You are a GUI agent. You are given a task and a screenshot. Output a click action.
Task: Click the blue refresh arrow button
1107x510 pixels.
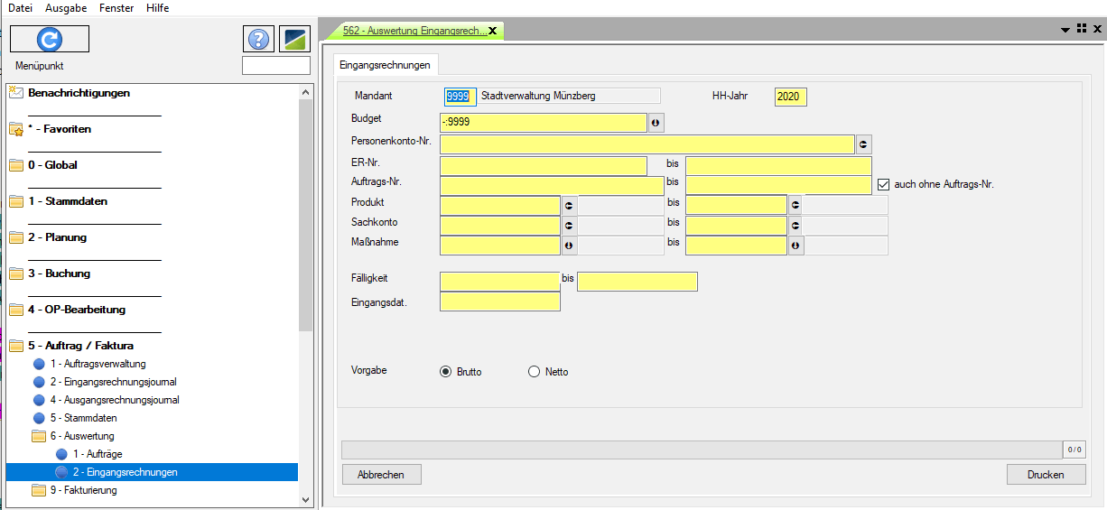50,39
